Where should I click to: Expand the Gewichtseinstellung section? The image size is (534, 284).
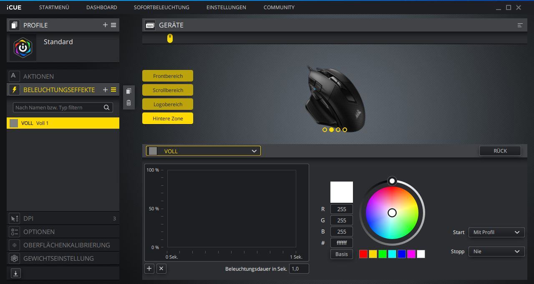point(63,258)
